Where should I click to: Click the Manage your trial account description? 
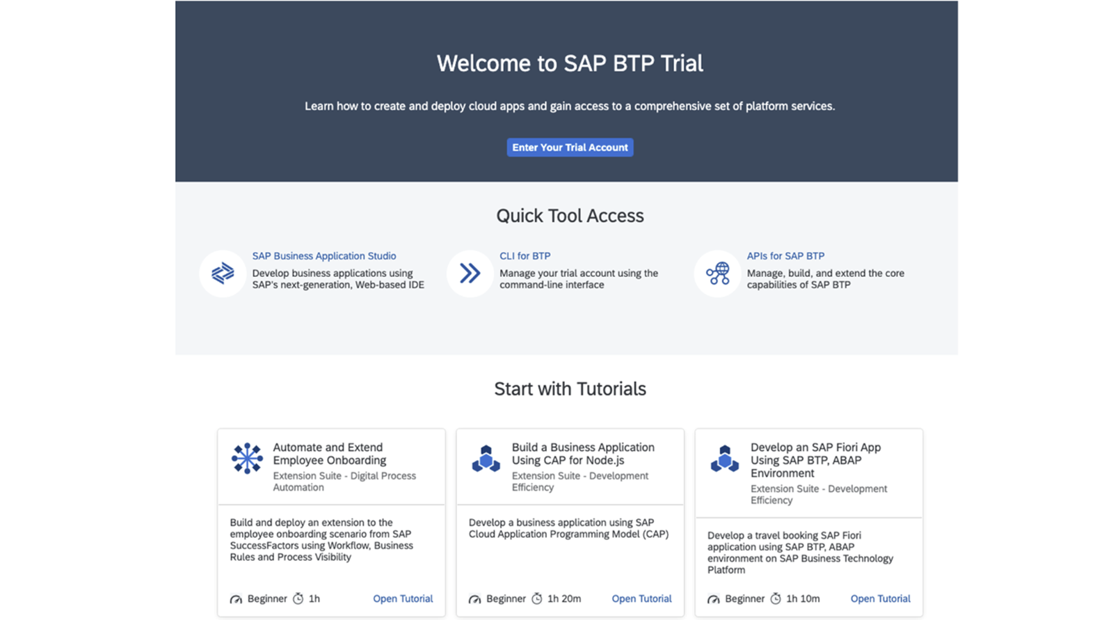point(579,279)
